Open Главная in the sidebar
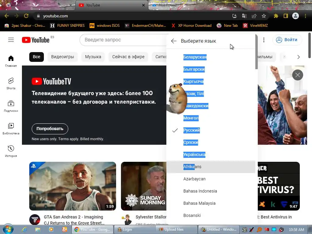 tap(11, 61)
